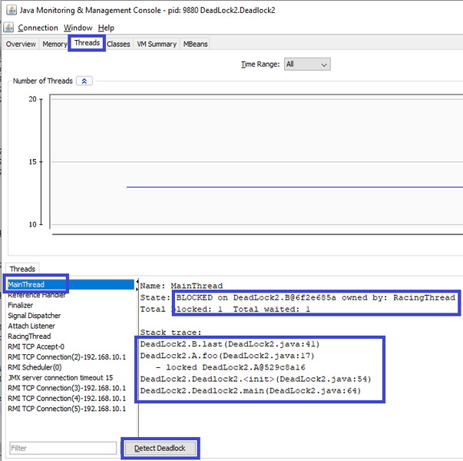Open the Connection menu

tap(38, 28)
